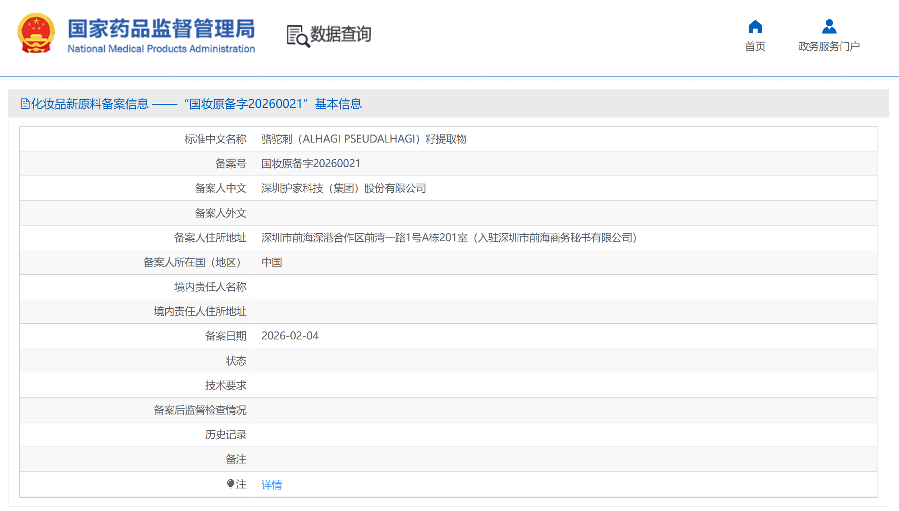Image resolution: width=899 pixels, height=511 pixels.
Task: Click the filer name 深圳护家科技 cell
Action: tap(344, 188)
